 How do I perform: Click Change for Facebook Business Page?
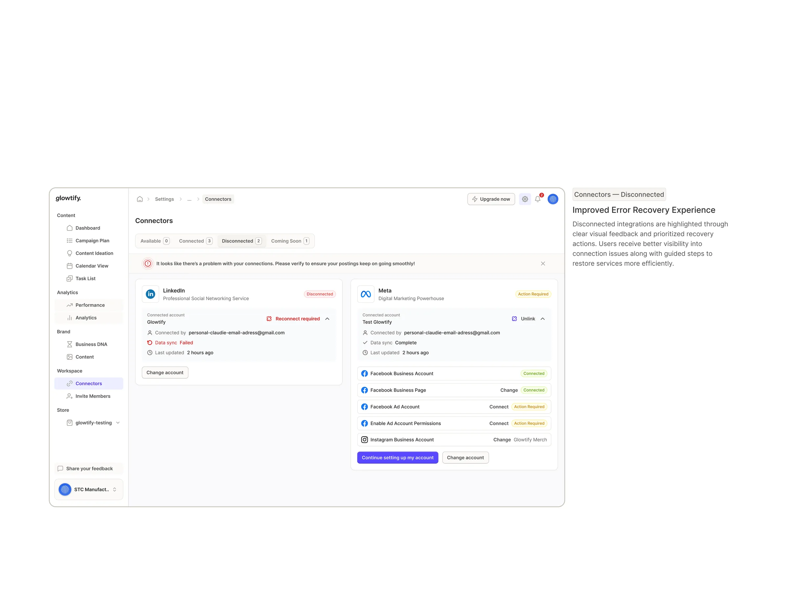coord(509,390)
